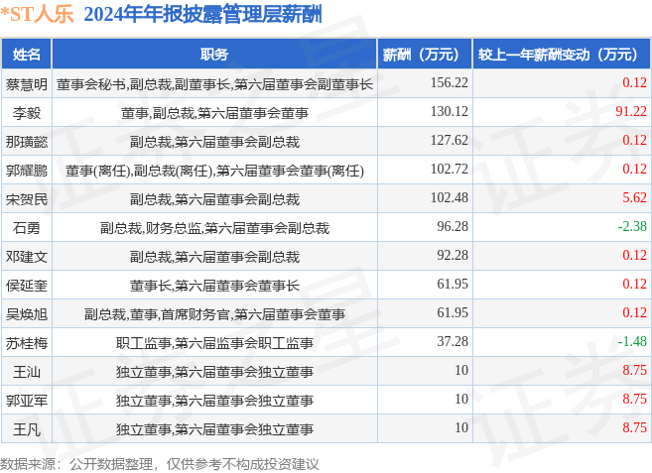Click the 较上一年薪酬变动（万元） column header
This screenshot has height=473, width=652.
562,54
